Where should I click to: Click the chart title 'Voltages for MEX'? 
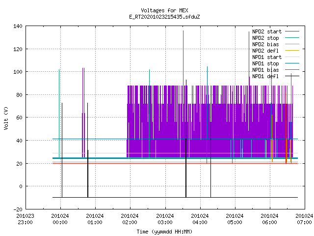(164, 10)
